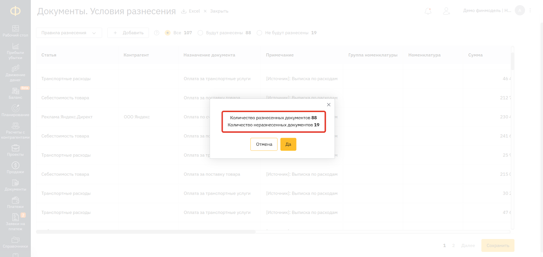The width and height of the screenshot is (543, 257).
Task: Click the Сумма column header
Action: pyautogui.click(x=475, y=55)
